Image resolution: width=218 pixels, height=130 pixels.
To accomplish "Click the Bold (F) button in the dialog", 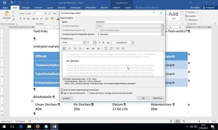I will 99,43.
